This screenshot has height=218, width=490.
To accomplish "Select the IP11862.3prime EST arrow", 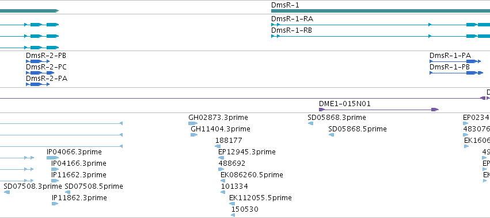I will tap(55, 204).
